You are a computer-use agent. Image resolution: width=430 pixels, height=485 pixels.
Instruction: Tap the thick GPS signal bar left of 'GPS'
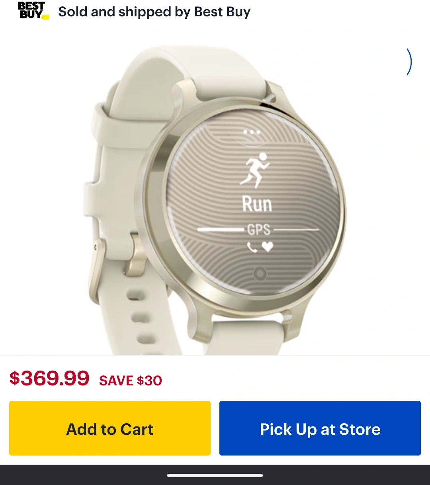click(x=221, y=230)
